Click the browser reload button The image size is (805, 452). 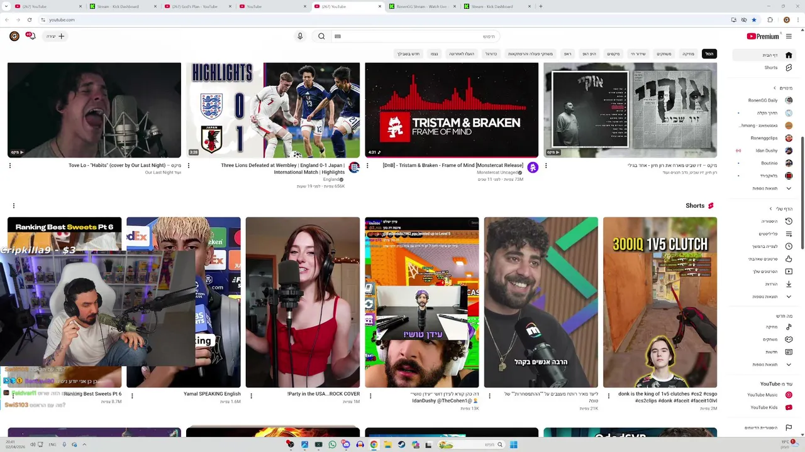(x=29, y=20)
